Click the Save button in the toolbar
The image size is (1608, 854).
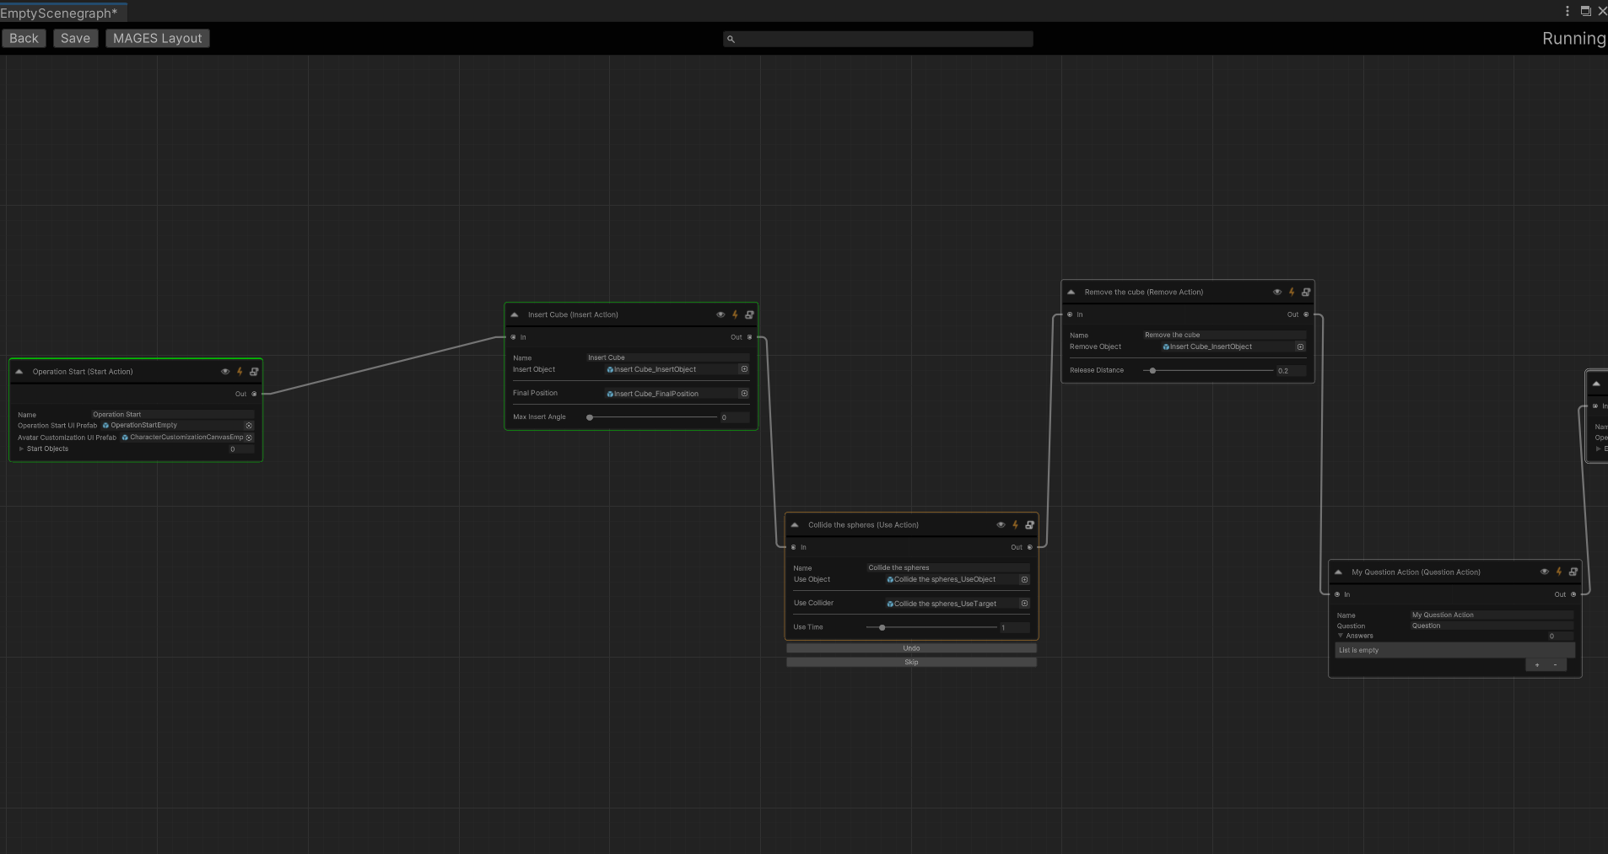[75, 38]
